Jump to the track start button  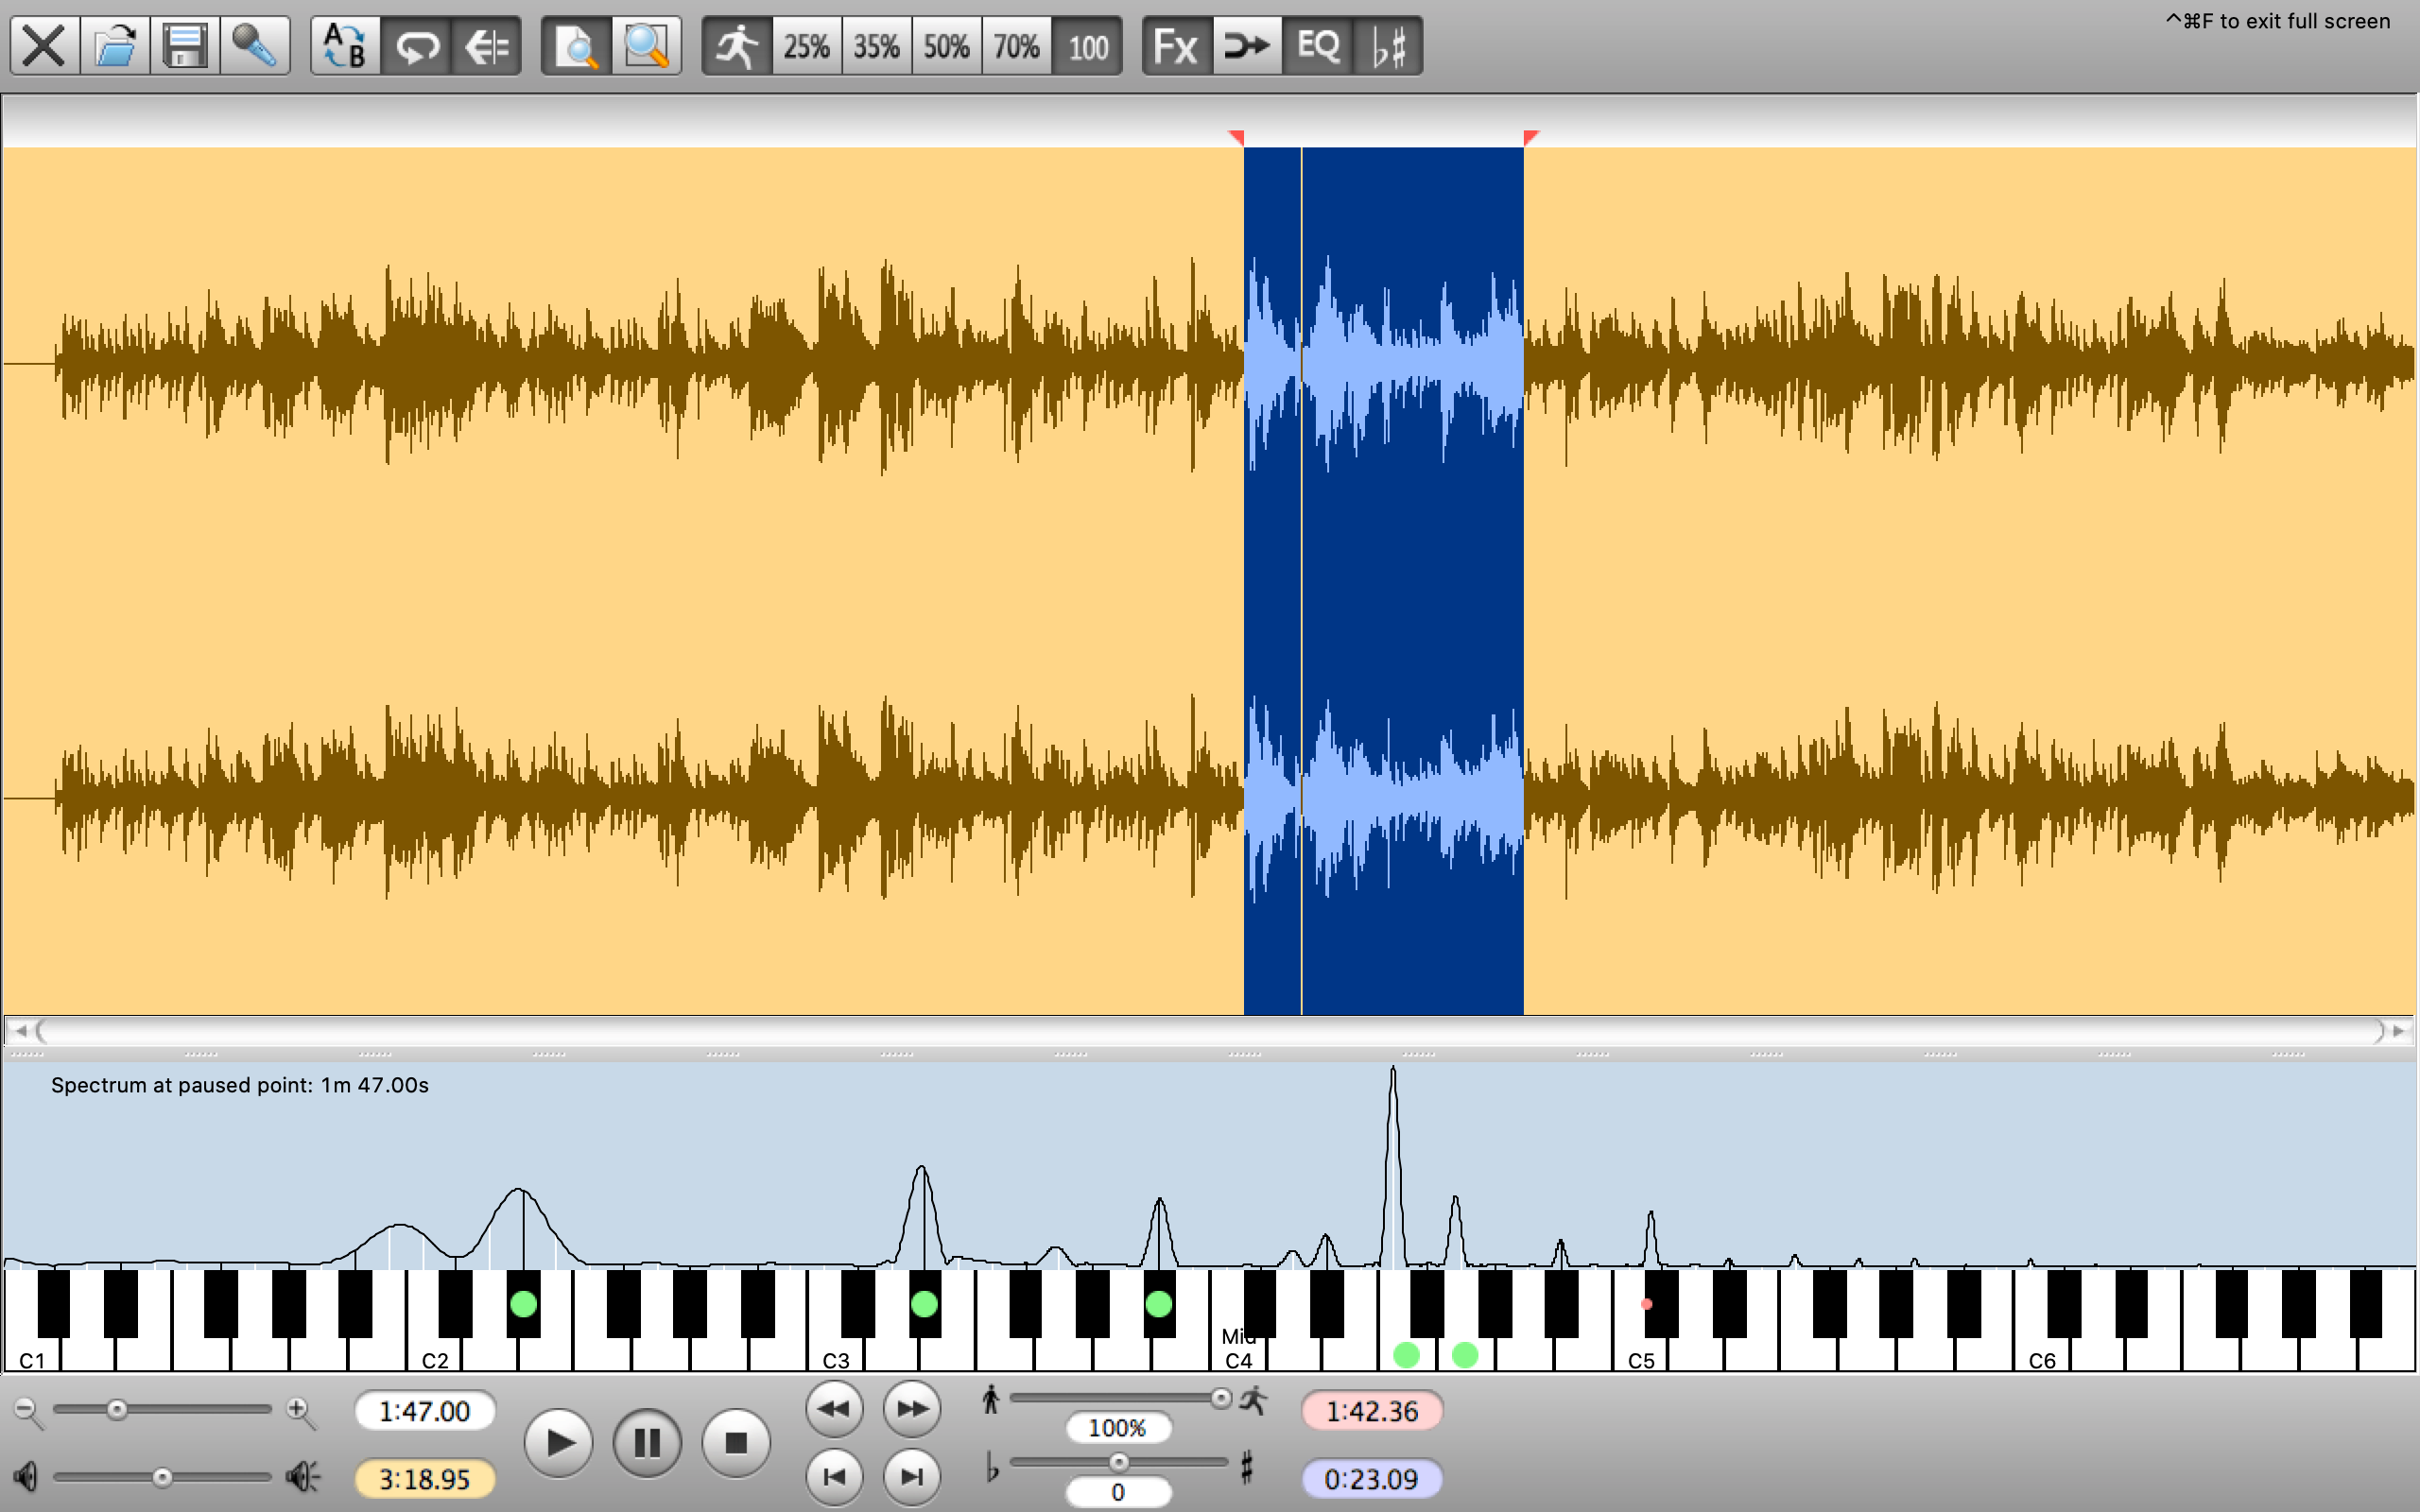834,1476
